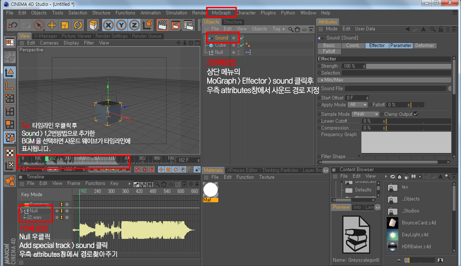Collapse the Null track in Timeline
The height and width of the screenshot is (266, 461).
tap(21, 211)
